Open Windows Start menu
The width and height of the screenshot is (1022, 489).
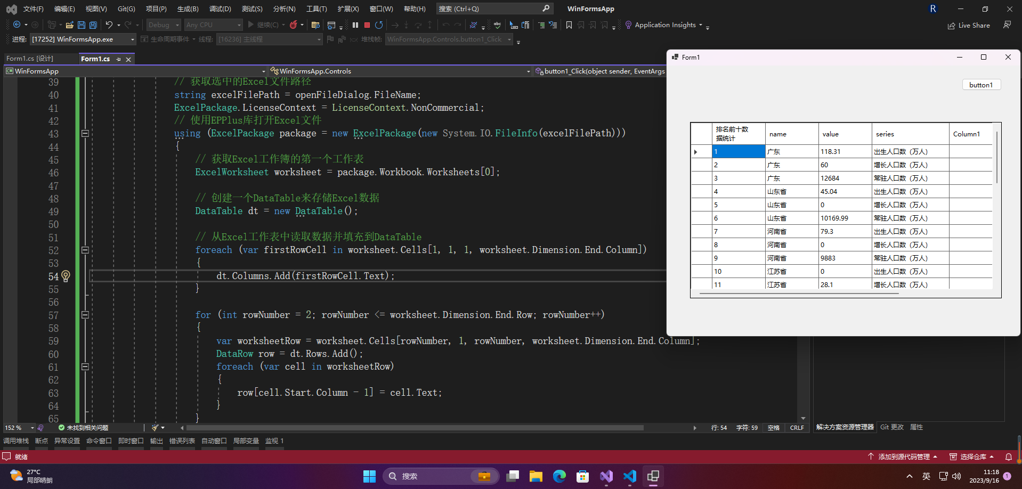[x=369, y=476]
